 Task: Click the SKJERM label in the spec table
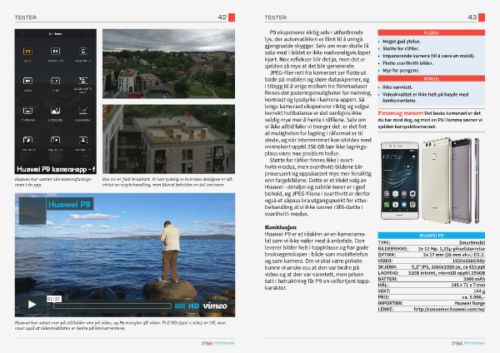[387, 266]
